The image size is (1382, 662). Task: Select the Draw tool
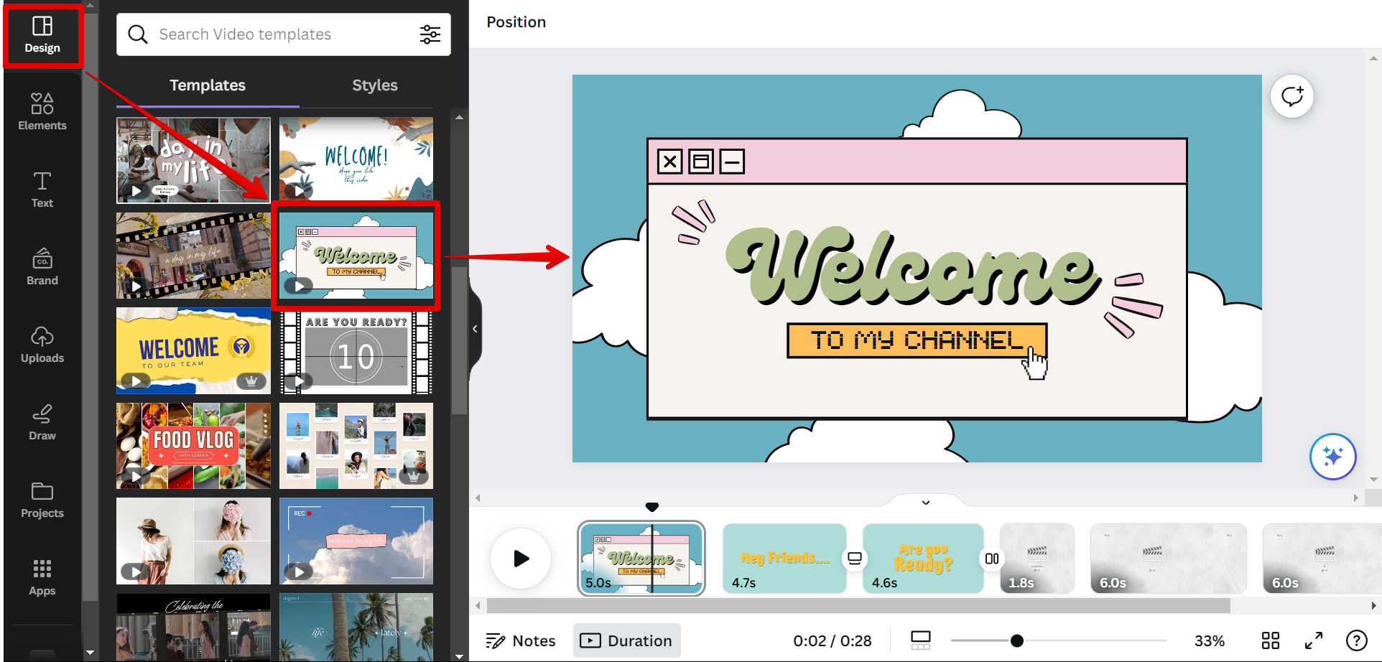point(42,422)
